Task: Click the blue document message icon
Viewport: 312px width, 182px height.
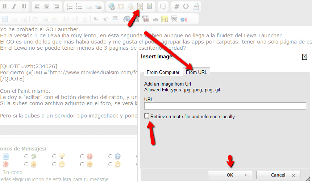Action: pos(5,156)
